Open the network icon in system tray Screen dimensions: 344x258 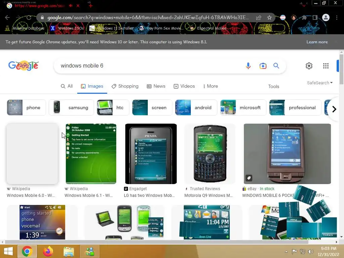coord(303,252)
